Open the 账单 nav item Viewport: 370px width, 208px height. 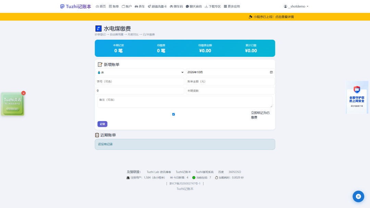pos(114,6)
